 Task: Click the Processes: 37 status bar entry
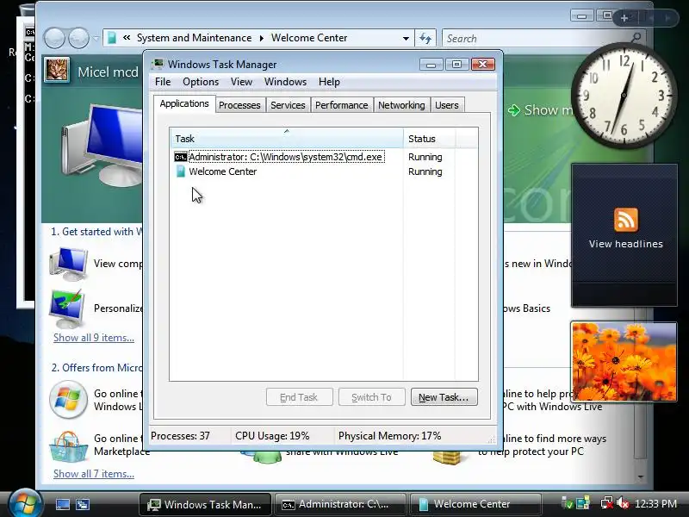(180, 436)
